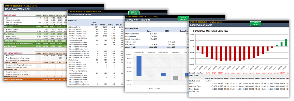Image resolution: width=294 pixels, height=101 pixels.
Task: Select the tallest green bar in breakeven chart
Action: pyautogui.click(x=286, y=43)
